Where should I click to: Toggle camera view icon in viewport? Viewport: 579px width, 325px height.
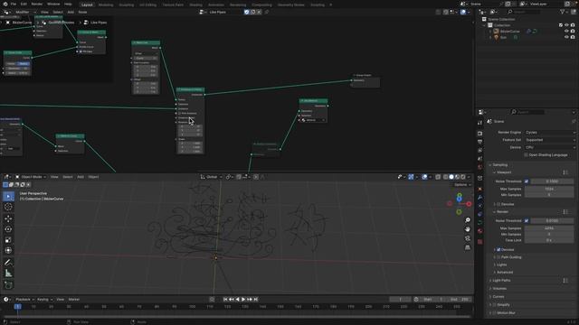(468, 238)
